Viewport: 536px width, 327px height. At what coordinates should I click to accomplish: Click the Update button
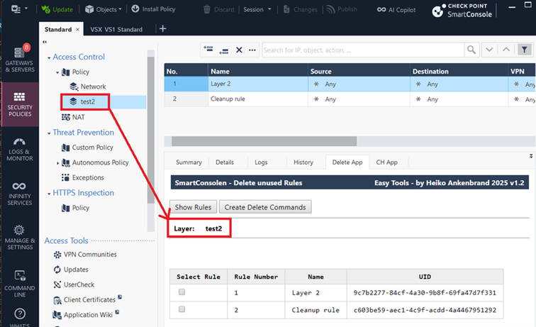57,9
